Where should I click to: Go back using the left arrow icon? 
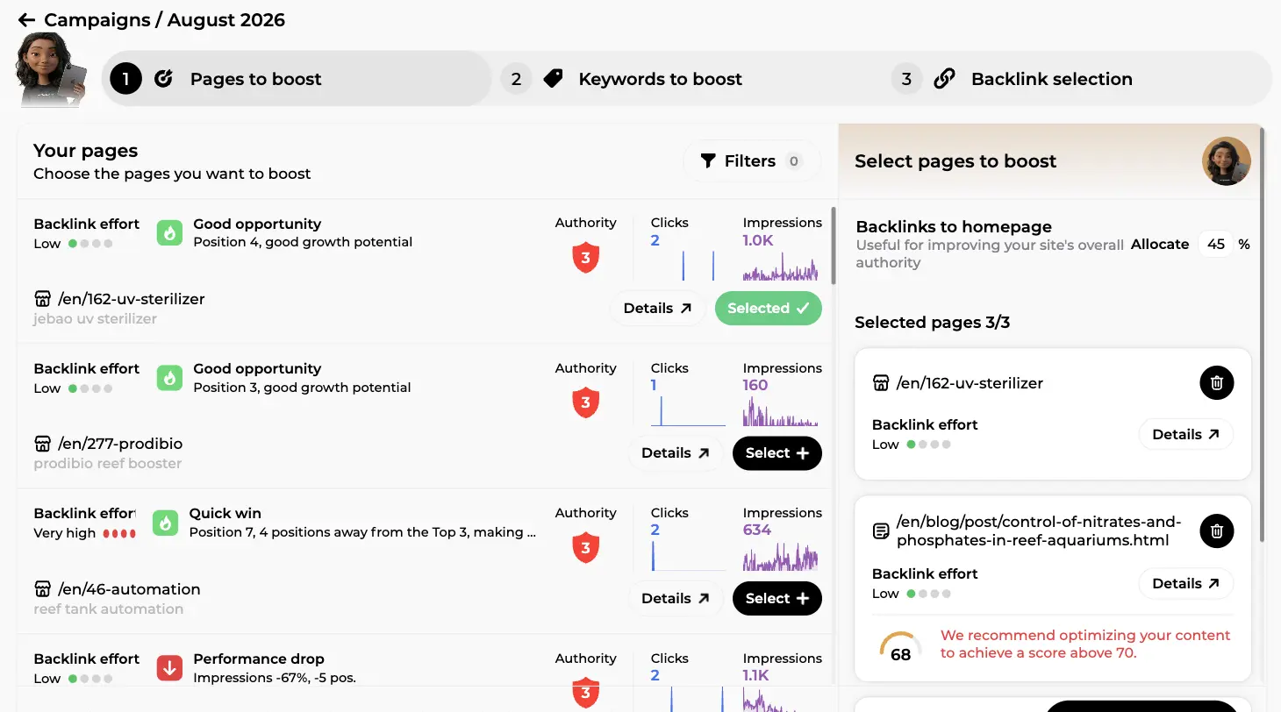(x=26, y=20)
